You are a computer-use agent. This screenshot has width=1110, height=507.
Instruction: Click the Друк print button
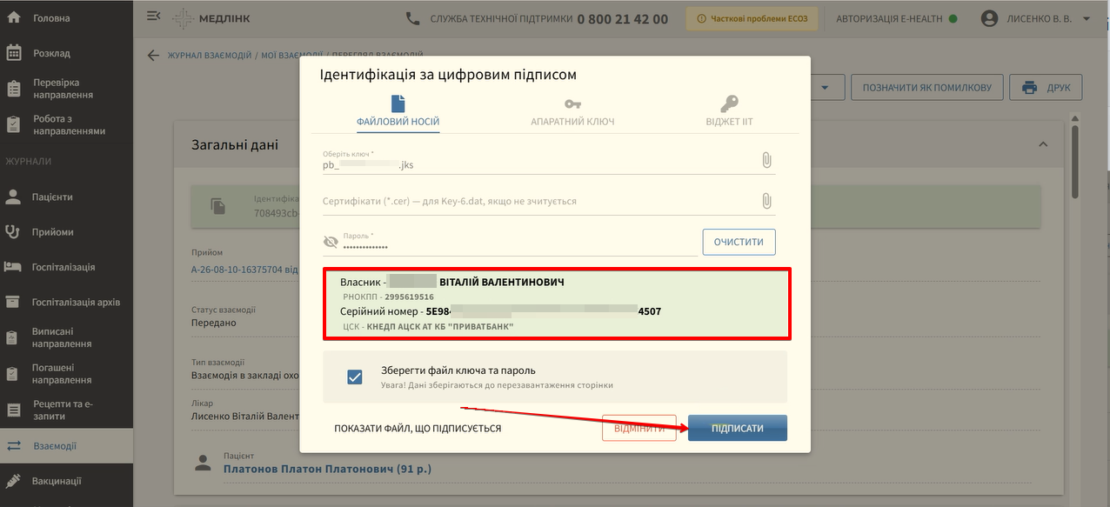tap(1046, 87)
